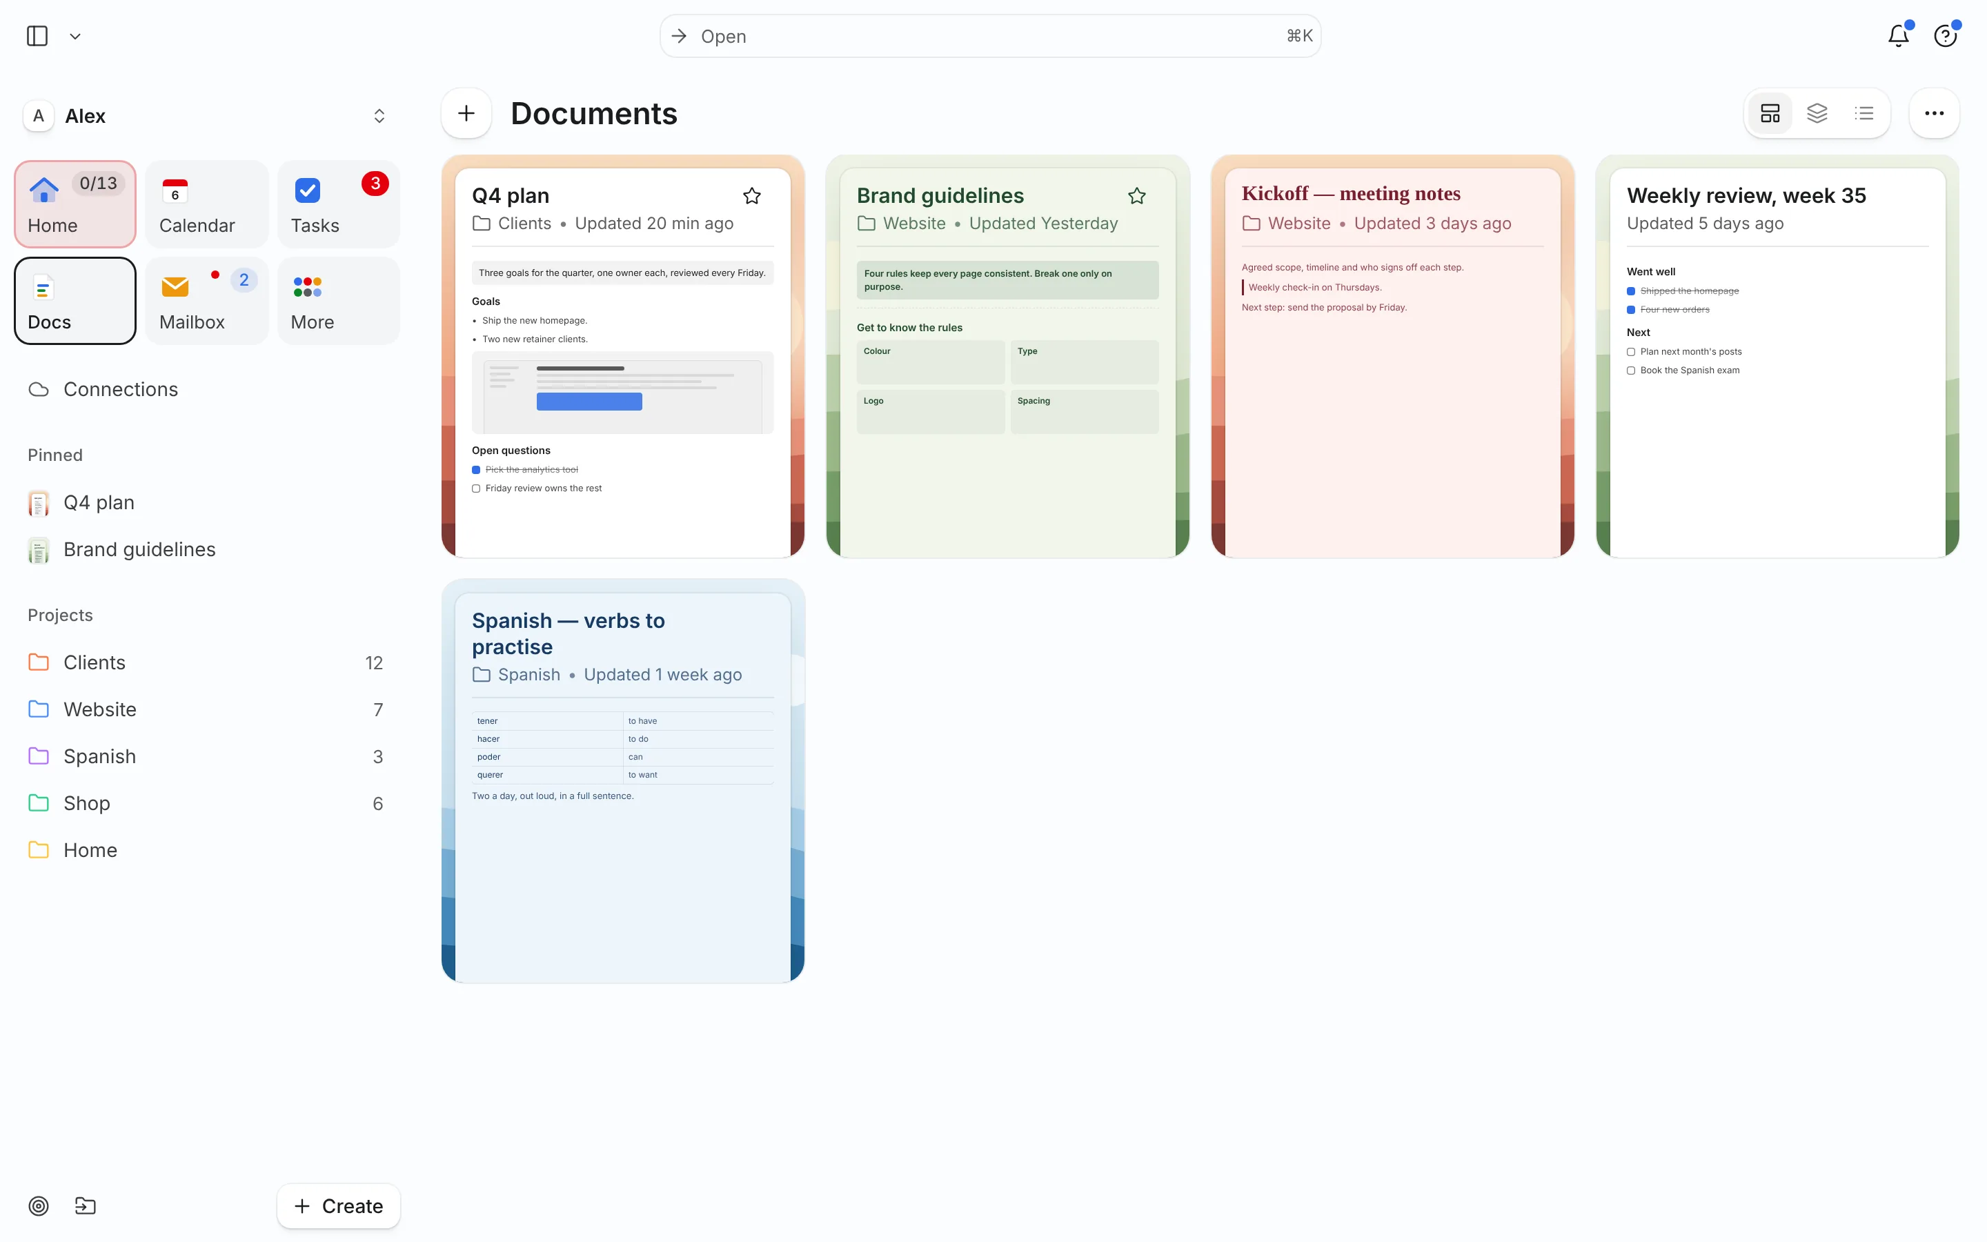
Task: Open pinned Q4 plan document
Action: tap(206, 503)
